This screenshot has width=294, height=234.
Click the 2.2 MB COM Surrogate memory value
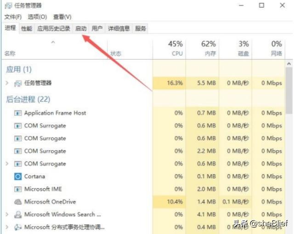(x=206, y=151)
